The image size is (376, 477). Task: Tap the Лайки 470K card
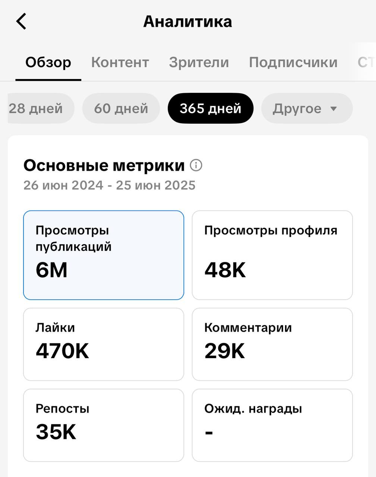click(x=104, y=344)
